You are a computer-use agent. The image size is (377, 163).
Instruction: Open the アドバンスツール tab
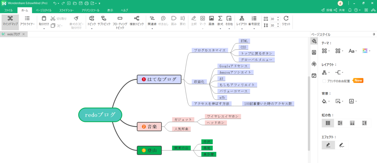[x=90, y=10]
